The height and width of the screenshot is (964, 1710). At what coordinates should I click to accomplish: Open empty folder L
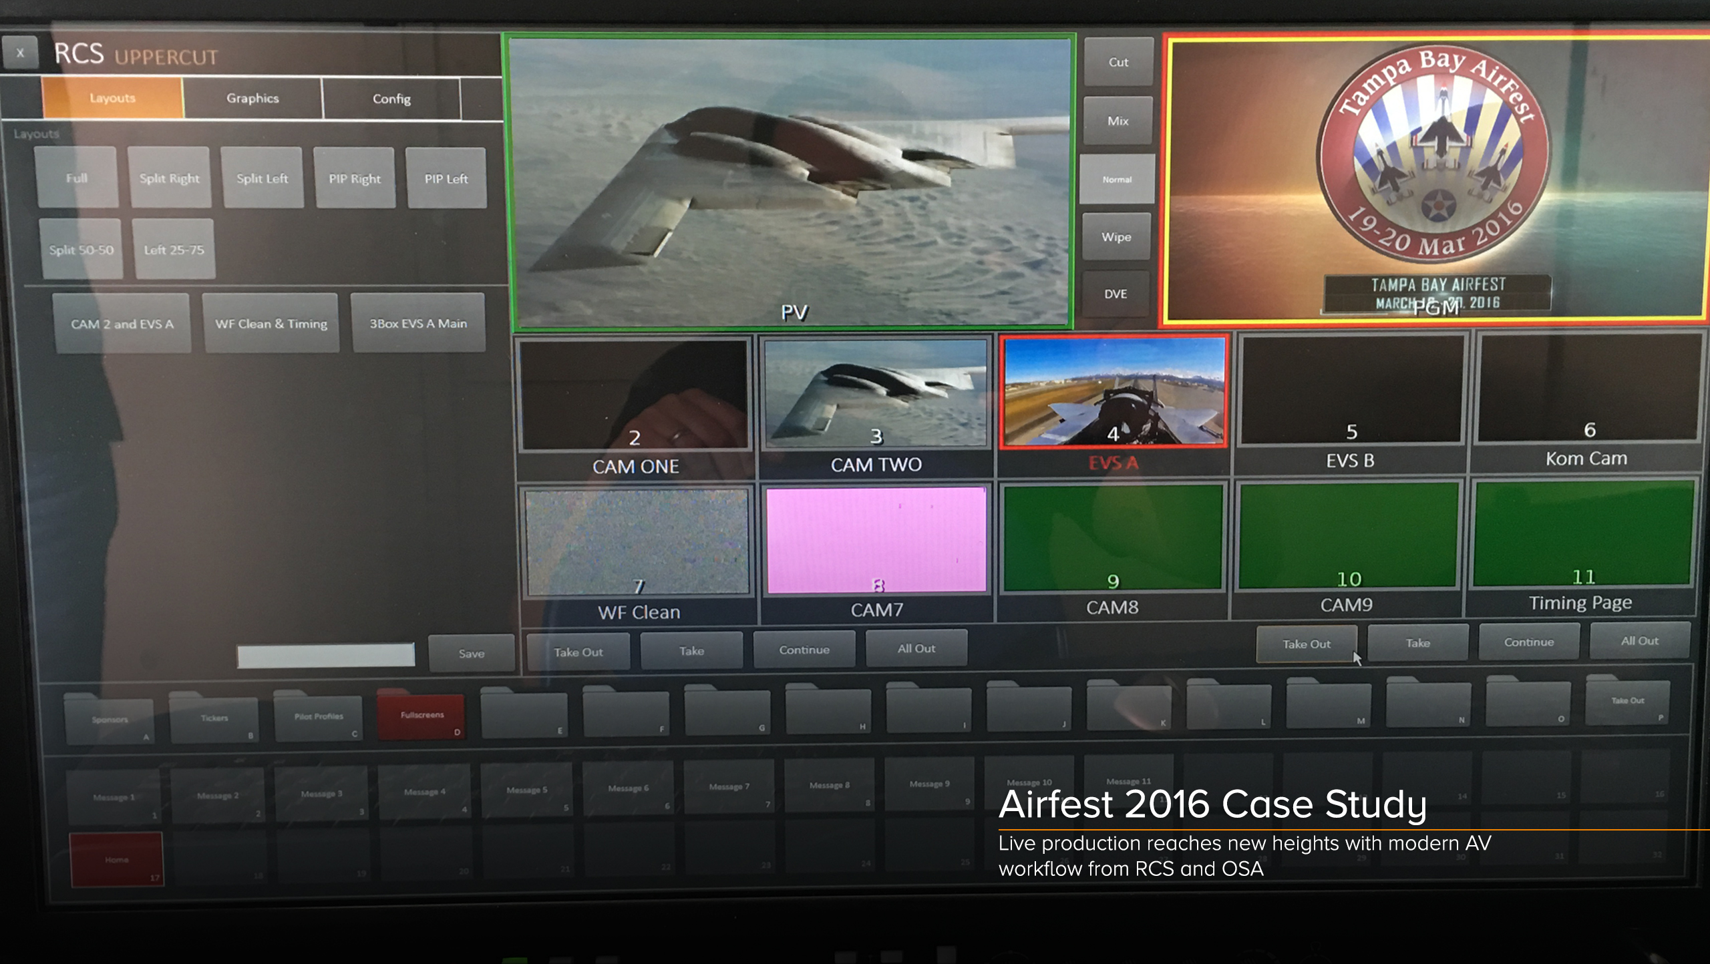(1229, 703)
